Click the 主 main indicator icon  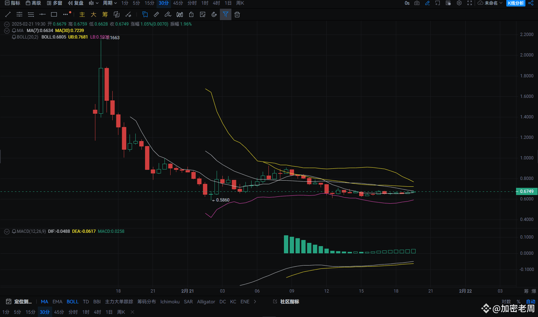click(82, 14)
